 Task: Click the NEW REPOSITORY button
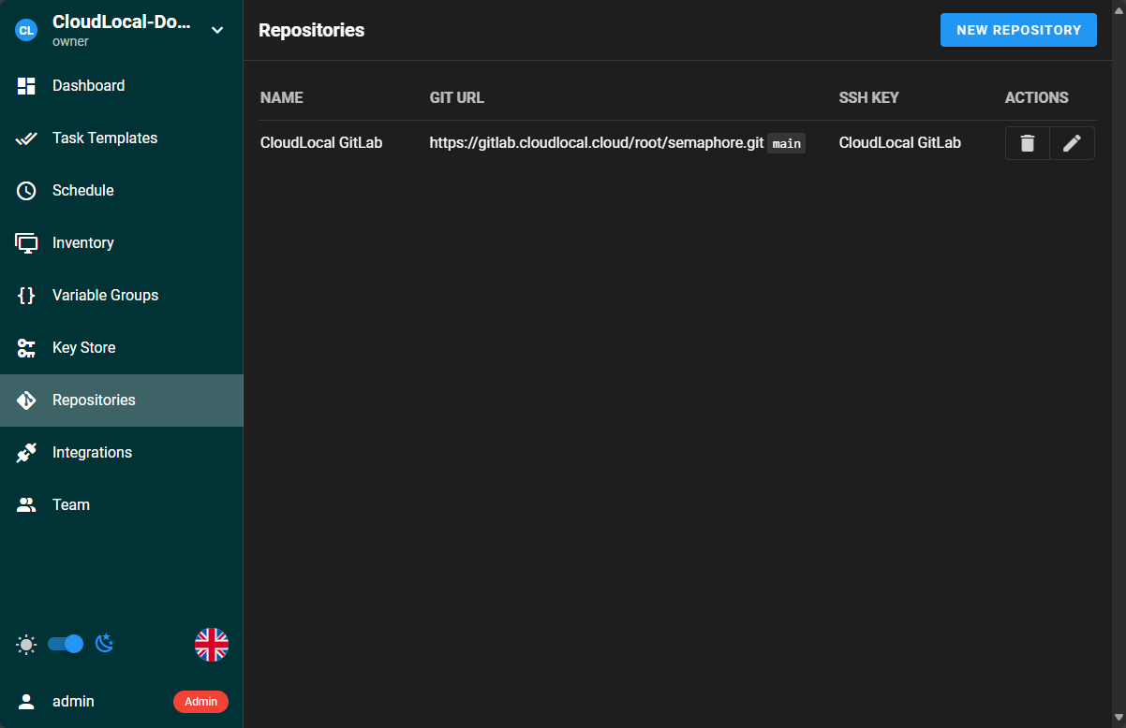point(1018,30)
